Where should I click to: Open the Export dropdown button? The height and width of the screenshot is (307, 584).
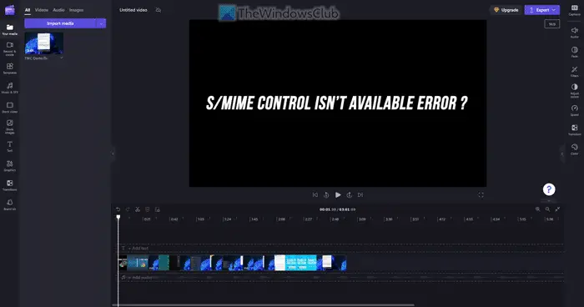(x=542, y=10)
